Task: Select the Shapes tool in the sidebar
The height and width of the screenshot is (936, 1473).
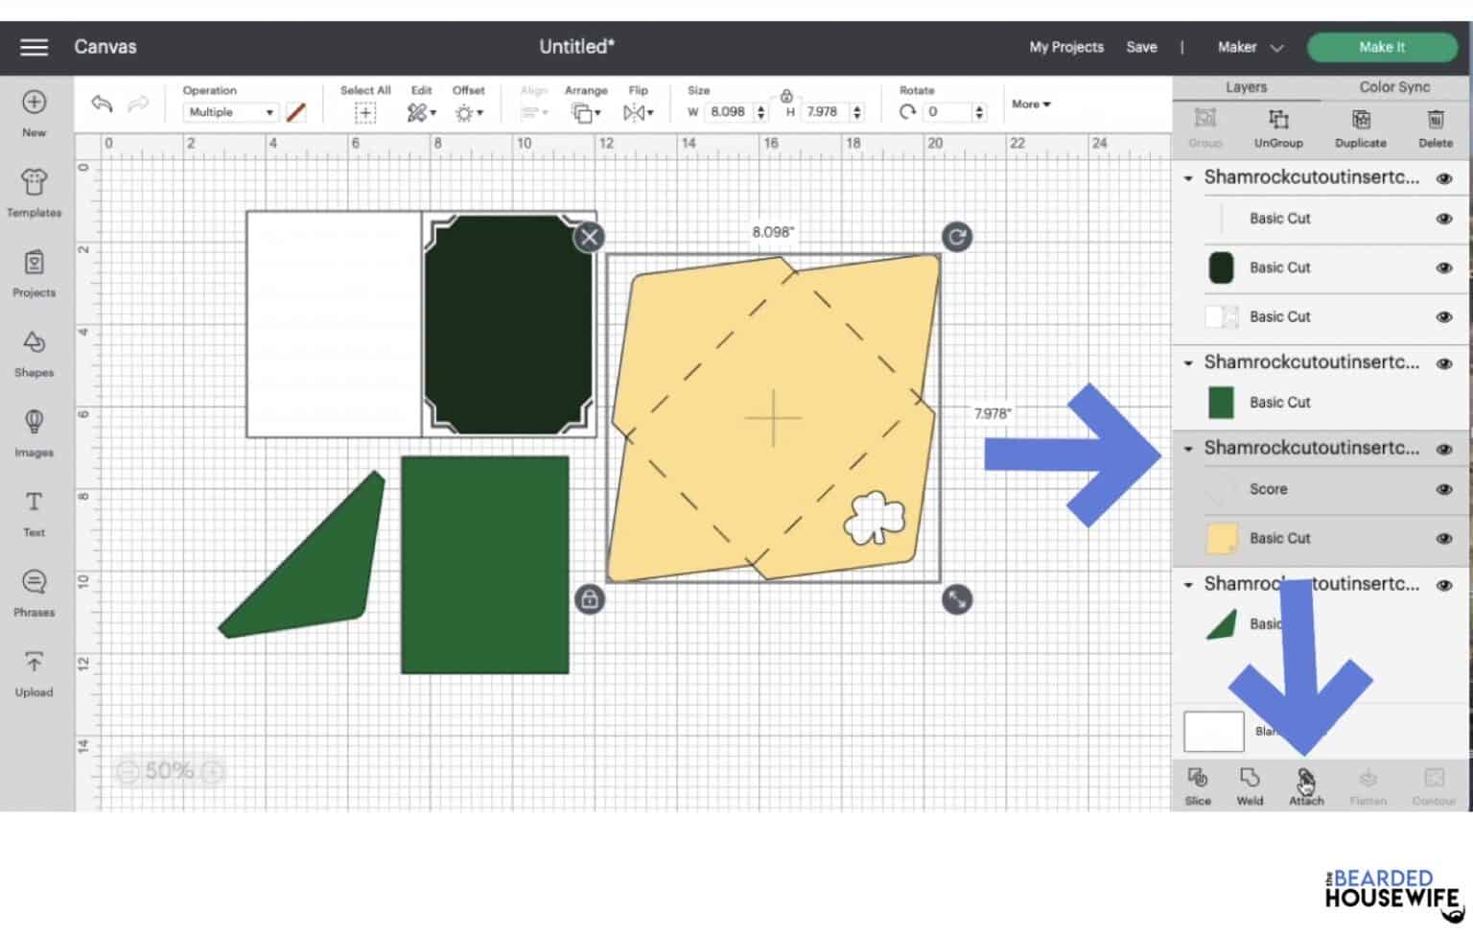Action: (x=34, y=351)
